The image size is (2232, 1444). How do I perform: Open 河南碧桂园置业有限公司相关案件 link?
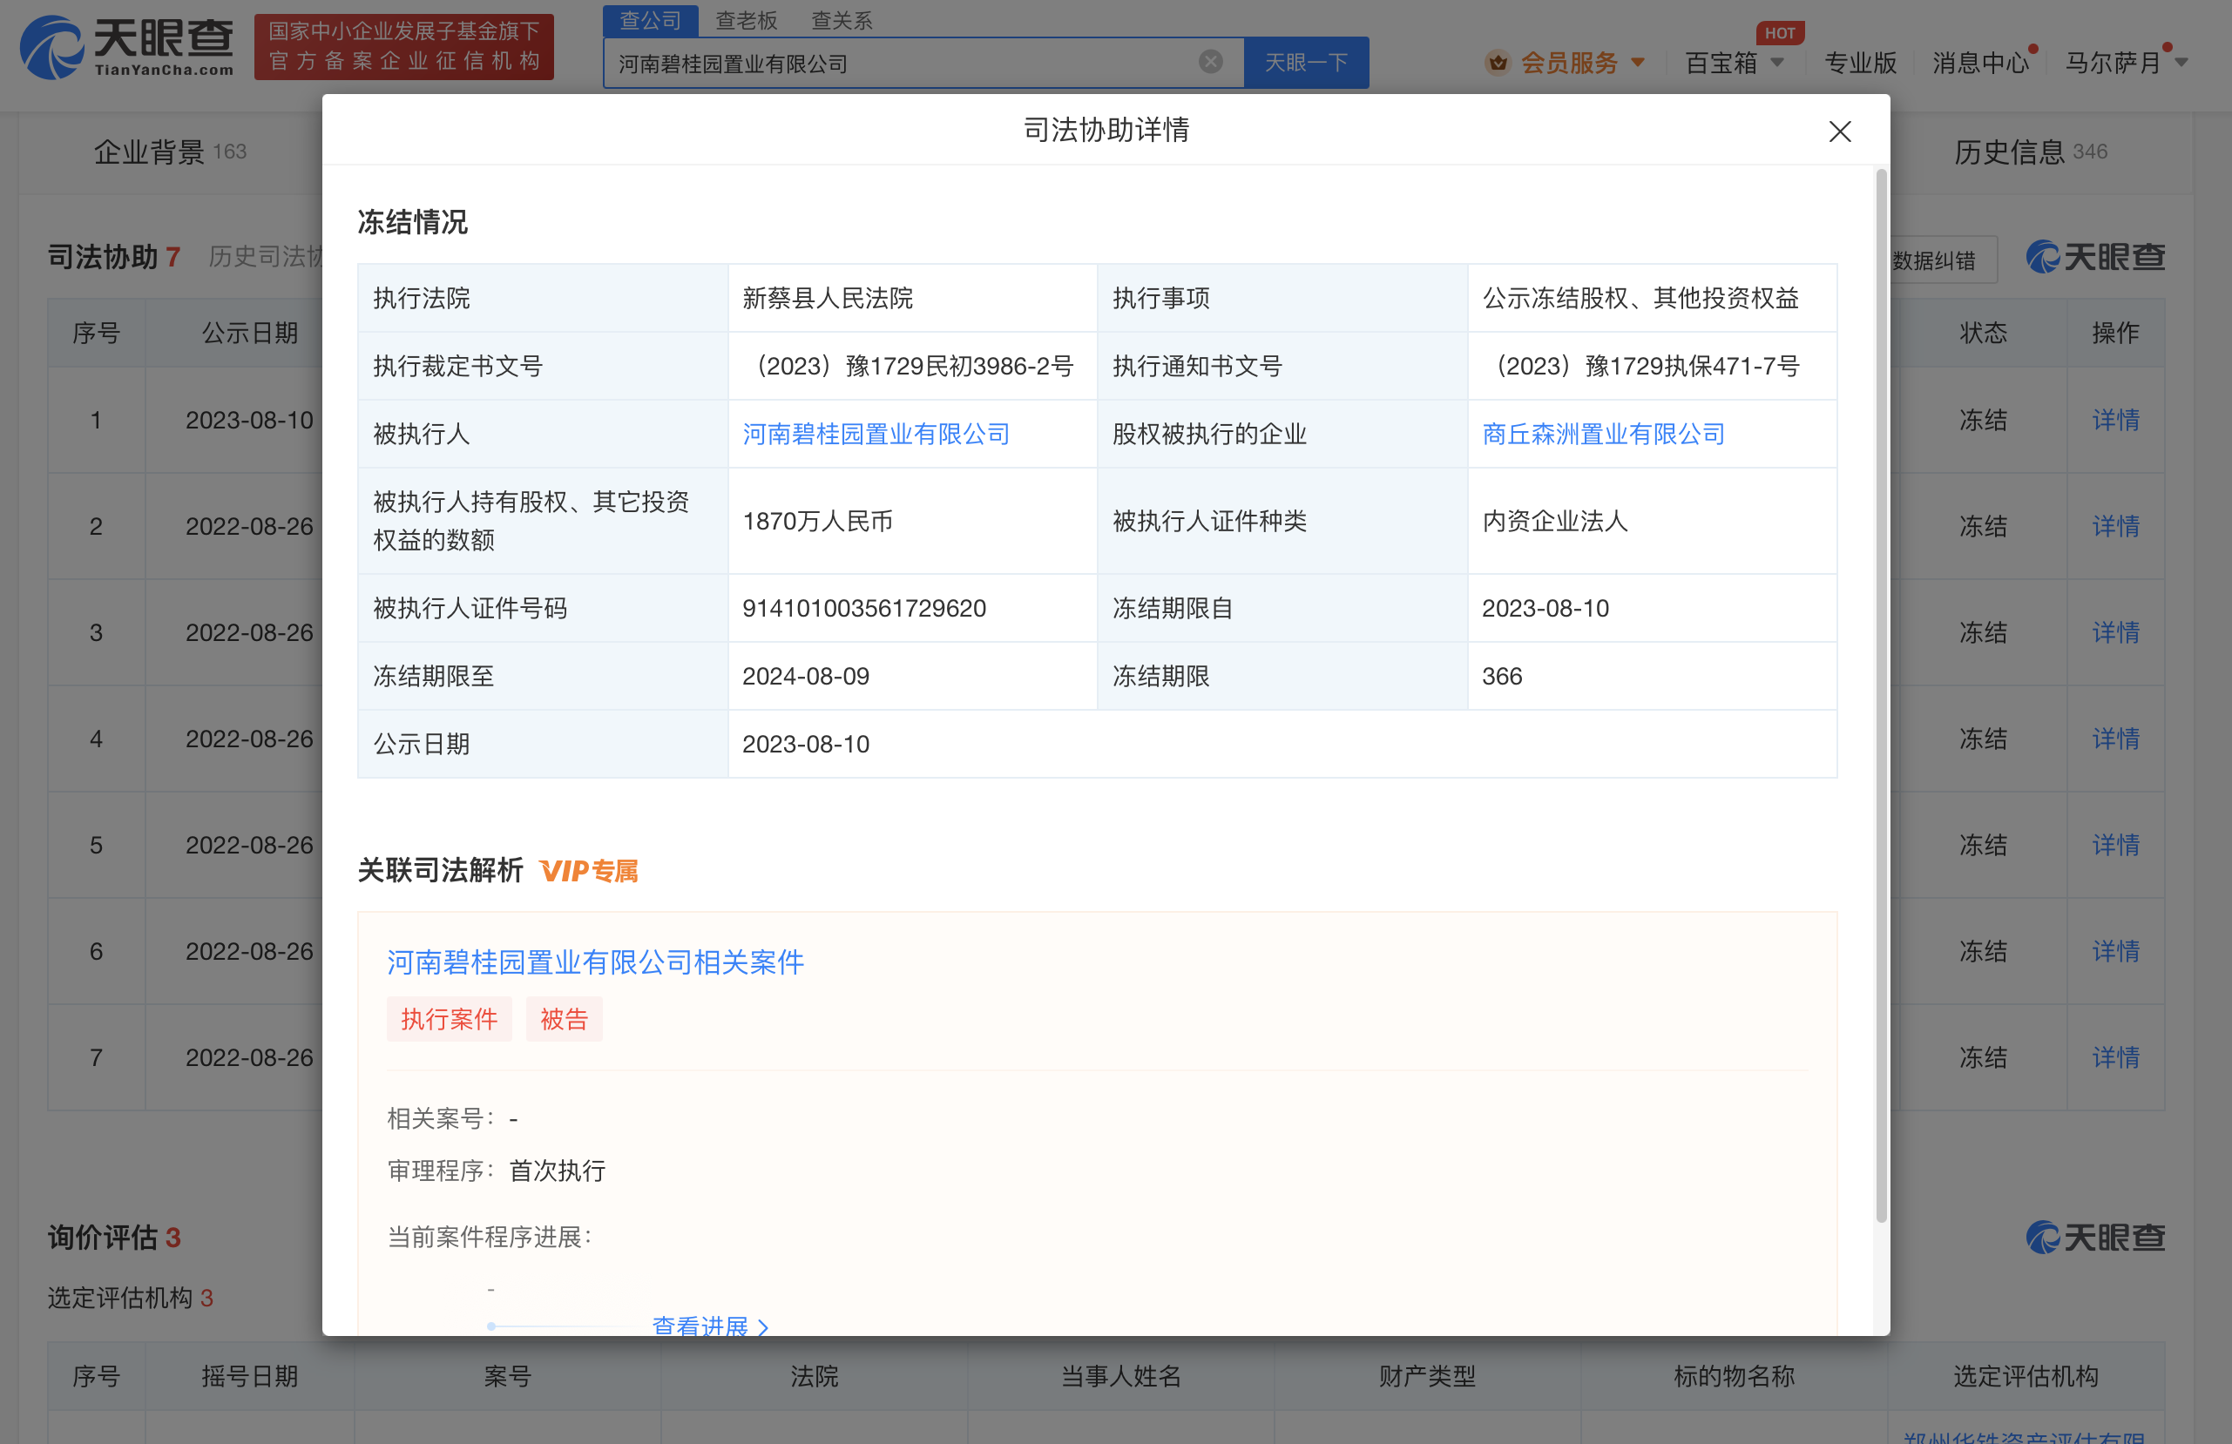pos(596,962)
